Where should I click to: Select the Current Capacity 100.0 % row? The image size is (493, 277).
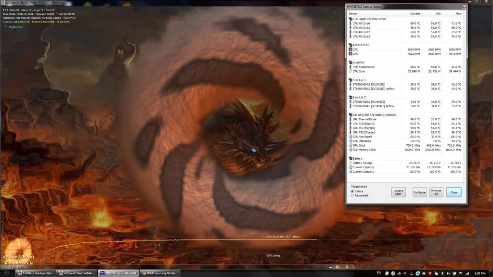click(405, 172)
